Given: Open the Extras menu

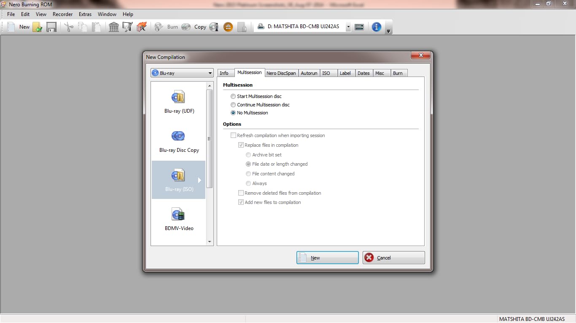Looking at the screenshot, I should 85,14.
